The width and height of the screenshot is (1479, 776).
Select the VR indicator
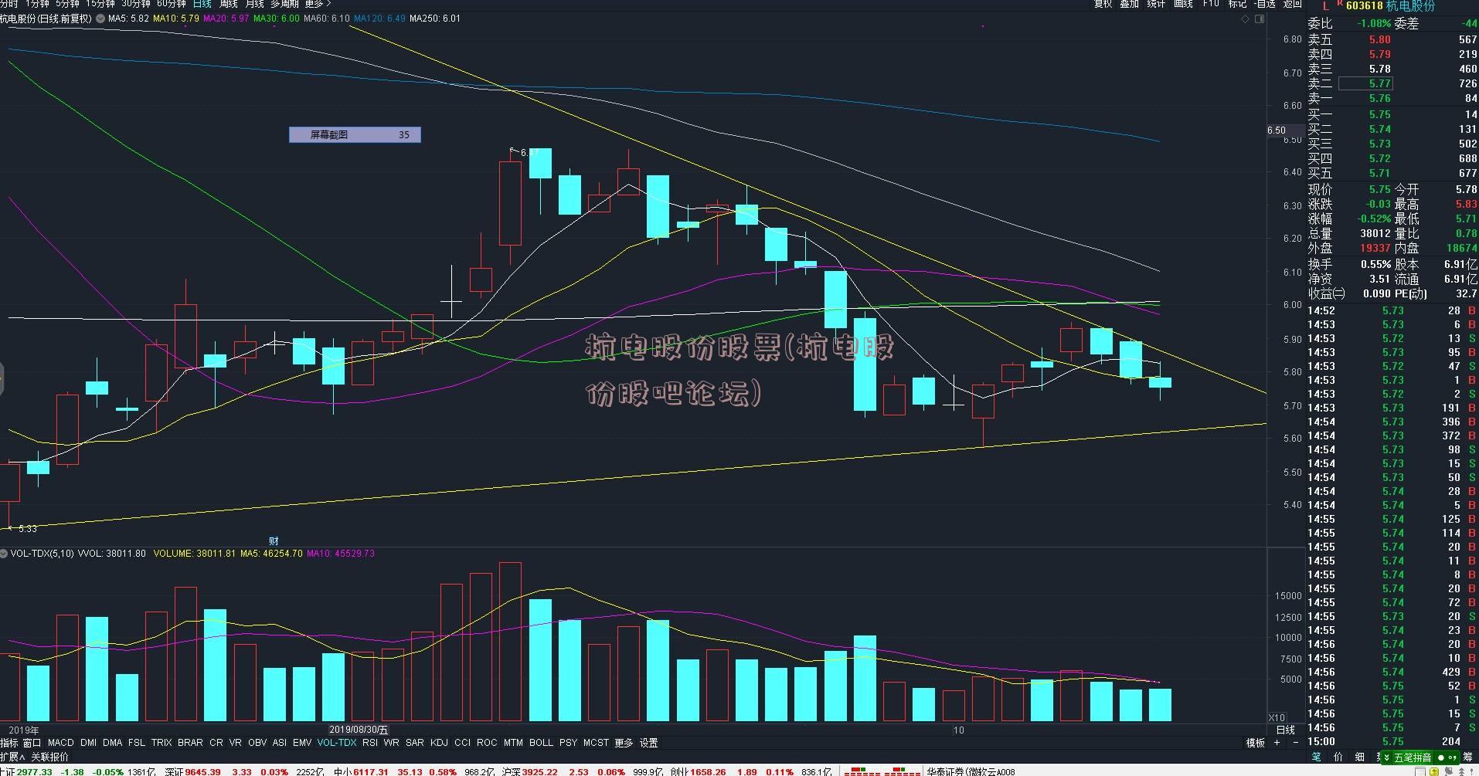point(236,743)
